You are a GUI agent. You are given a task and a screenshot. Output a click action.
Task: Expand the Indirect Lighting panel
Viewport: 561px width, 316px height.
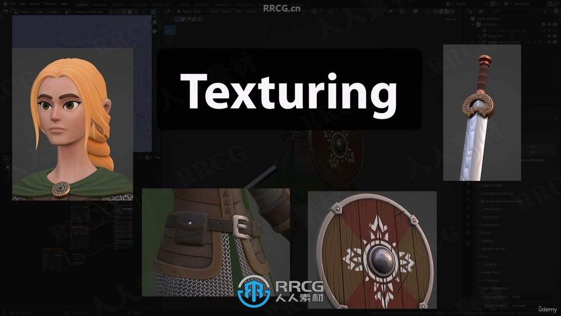click(x=493, y=249)
